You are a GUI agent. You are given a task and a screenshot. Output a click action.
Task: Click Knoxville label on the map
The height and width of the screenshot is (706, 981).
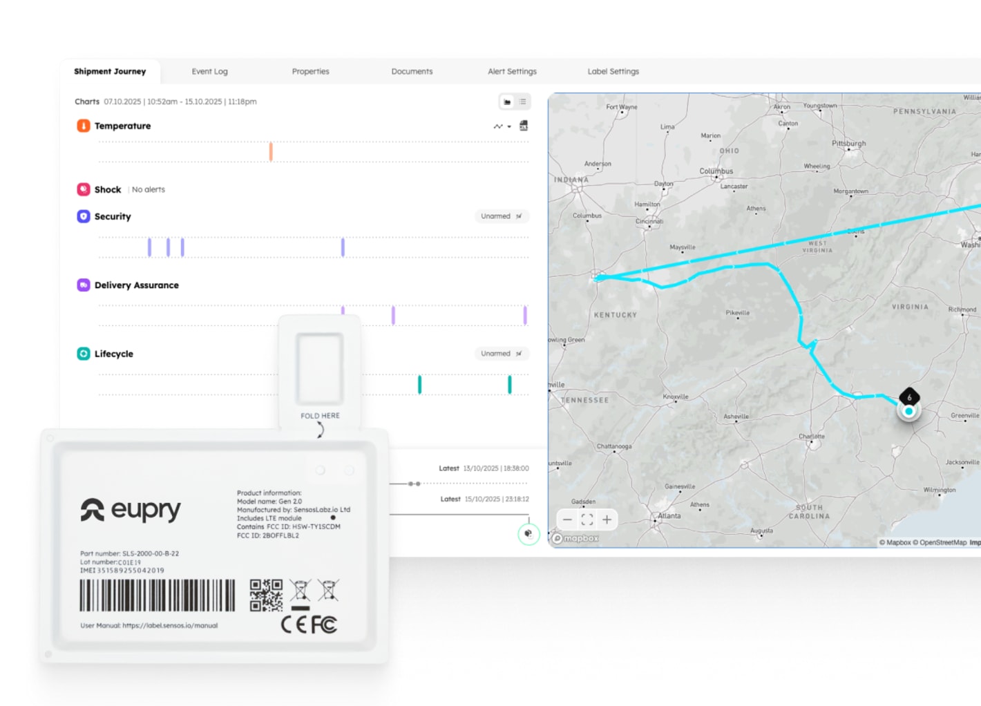pyautogui.click(x=676, y=397)
